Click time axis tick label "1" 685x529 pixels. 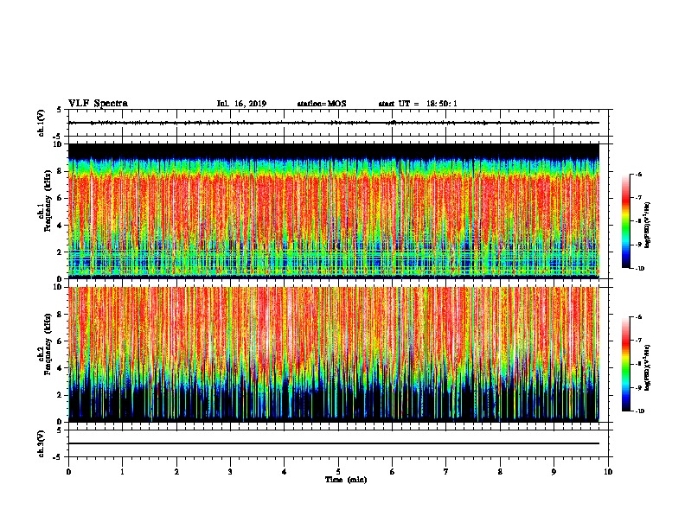pyautogui.click(x=122, y=472)
